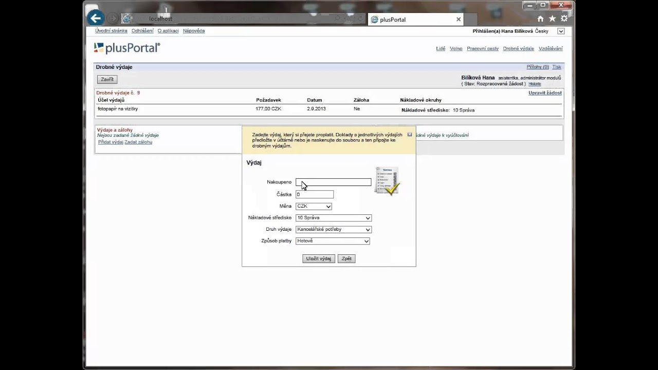Click the checklist document image
The height and width of the screenshot is (370, 658).
tap(388, 180)
